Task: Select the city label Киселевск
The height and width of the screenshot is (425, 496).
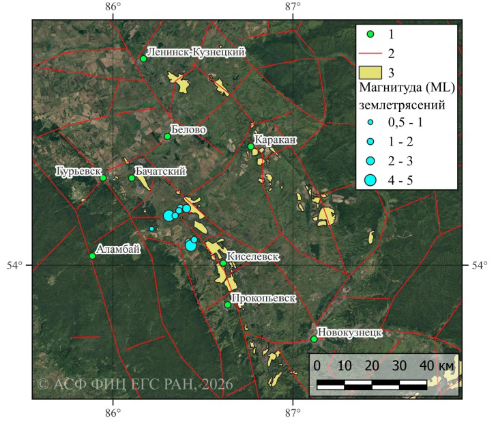Action: 253,256
